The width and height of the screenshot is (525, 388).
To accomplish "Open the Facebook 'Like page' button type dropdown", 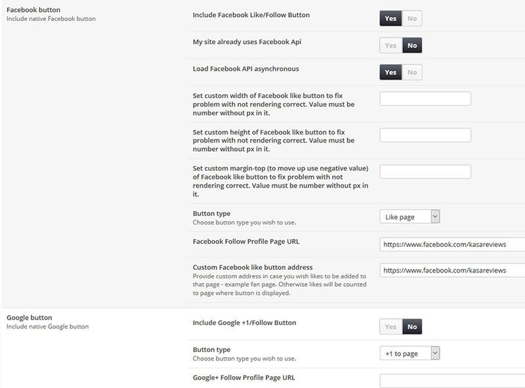I will pos(409,217).
